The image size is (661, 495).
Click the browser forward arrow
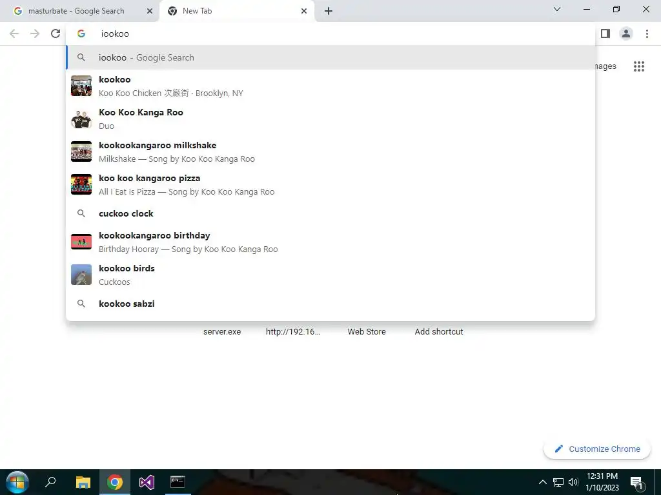tap(35, 34)
